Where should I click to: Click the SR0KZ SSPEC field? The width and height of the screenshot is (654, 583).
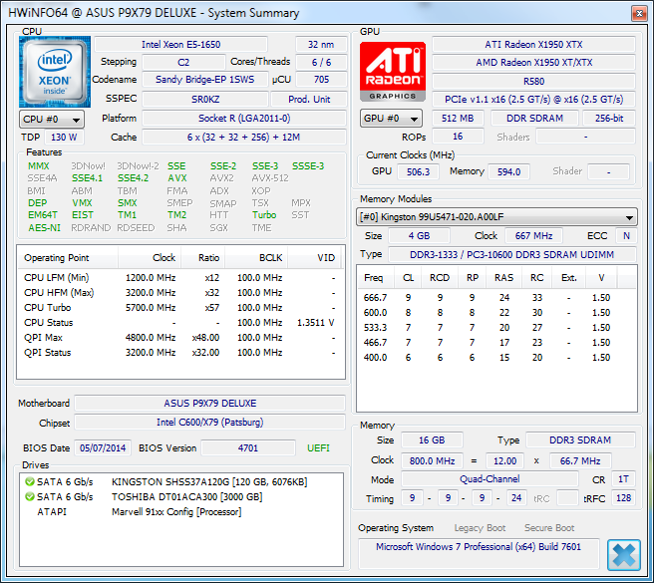[205, 100]
